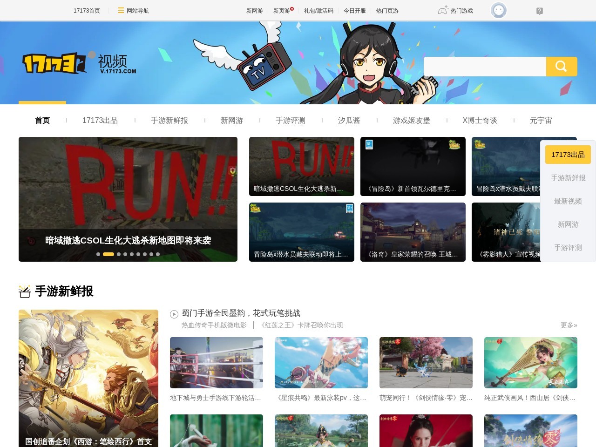Select the last carousel indicator dot

pyautogui.click(x=158, y=254)
